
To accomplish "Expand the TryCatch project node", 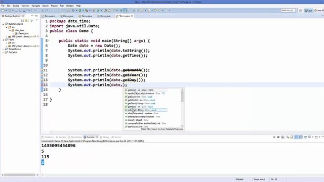I will pos(4,53).
